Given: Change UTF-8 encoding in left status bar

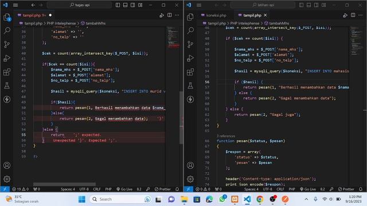Looking at the screenshot, I should 84,189.
